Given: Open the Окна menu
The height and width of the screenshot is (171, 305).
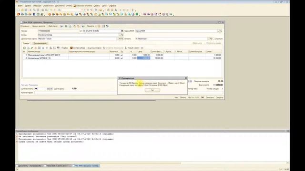Looking at the screenshot, I should tap(104, 6).
